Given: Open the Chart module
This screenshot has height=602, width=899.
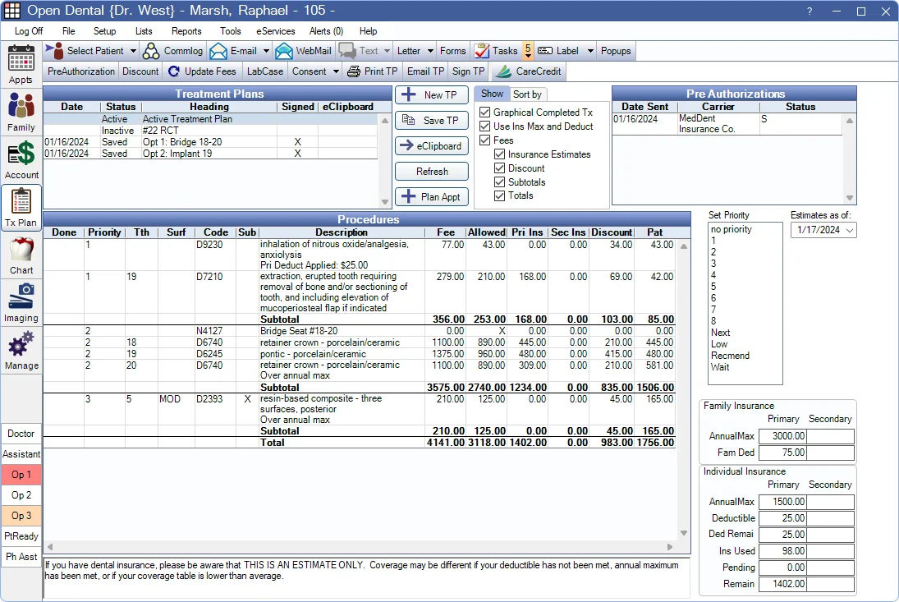Looking at the screenshot, I should (21, 255).
